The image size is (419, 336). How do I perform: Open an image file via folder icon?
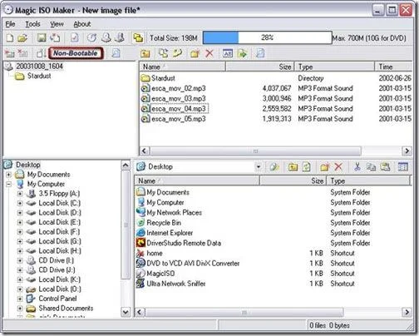point(22,37)
